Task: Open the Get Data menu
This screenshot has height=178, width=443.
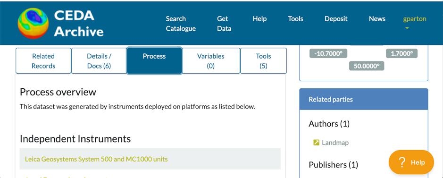Action: pyautogui.click(x=224, y=24)
